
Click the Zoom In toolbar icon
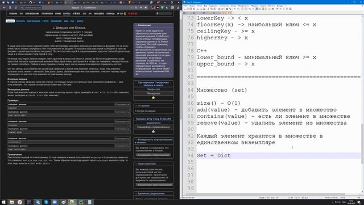(x=234, y=9)
